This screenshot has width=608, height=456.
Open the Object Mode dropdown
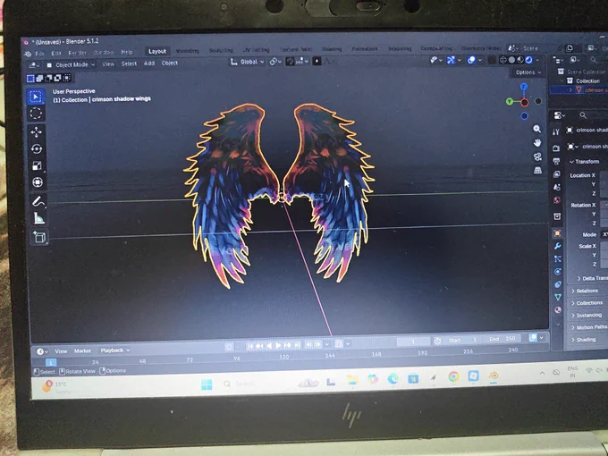(x=71, y=64)
